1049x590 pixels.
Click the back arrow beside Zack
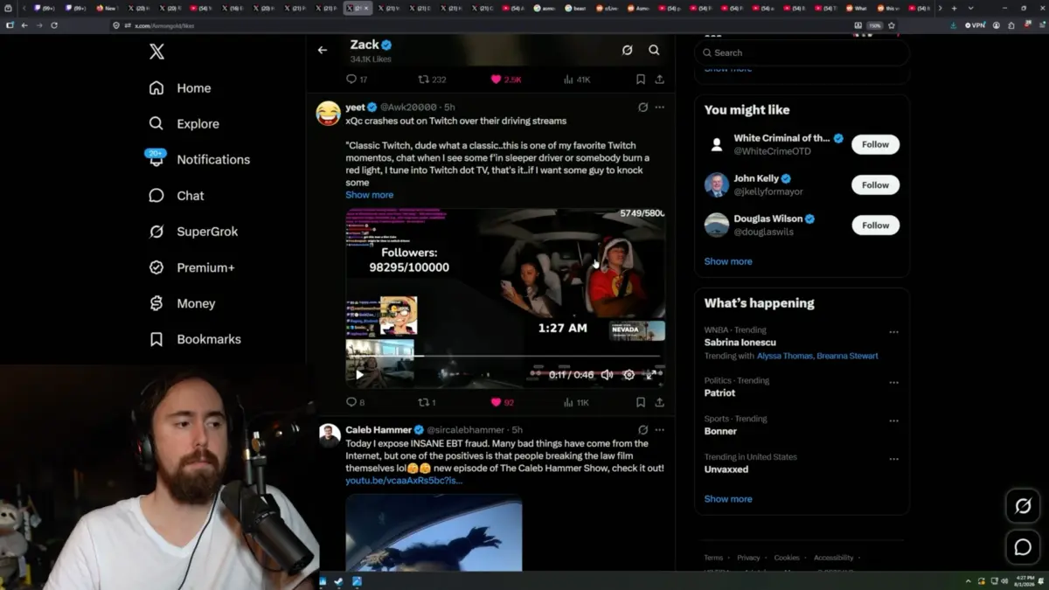click(323, 50)
